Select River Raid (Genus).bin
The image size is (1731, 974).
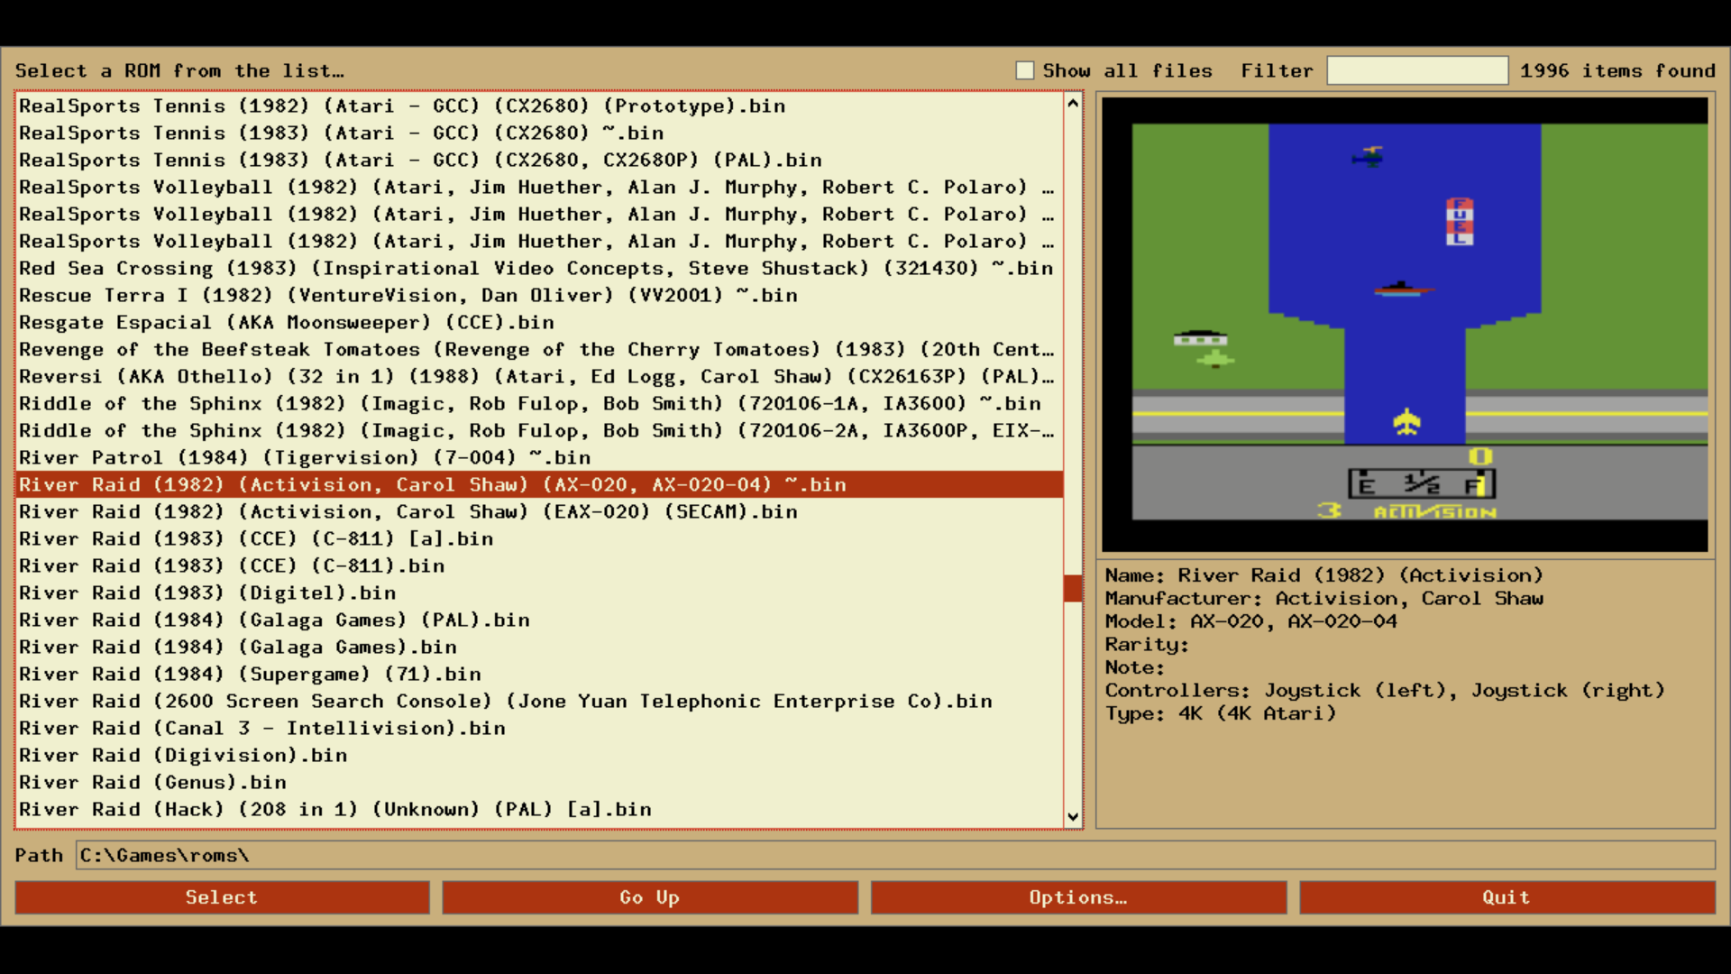(539, 783)
